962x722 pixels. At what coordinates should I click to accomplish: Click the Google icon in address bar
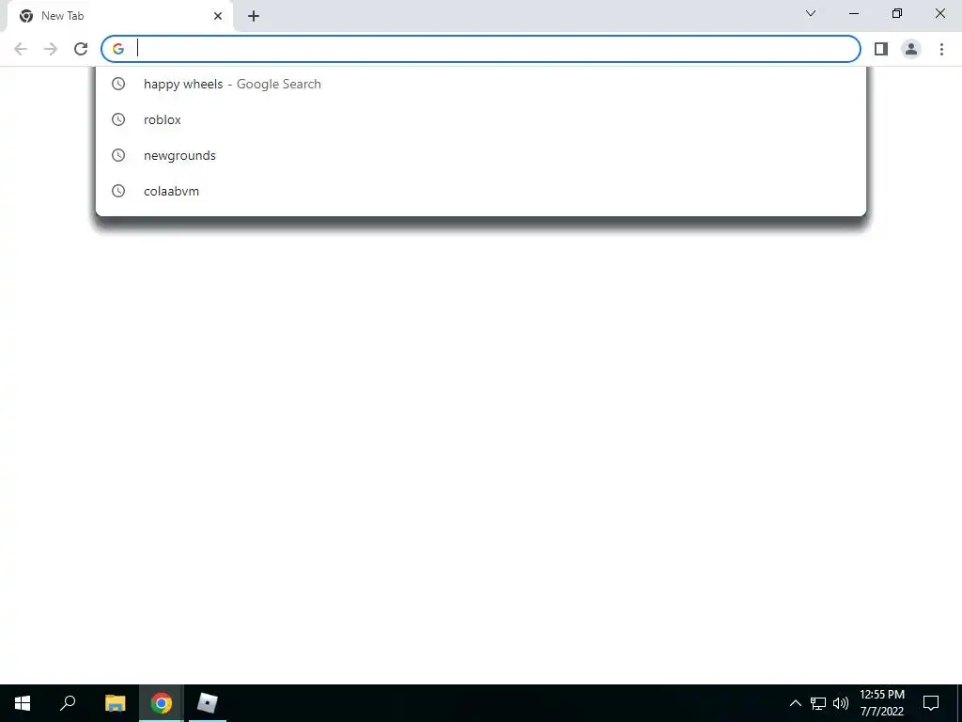(118, 49)
